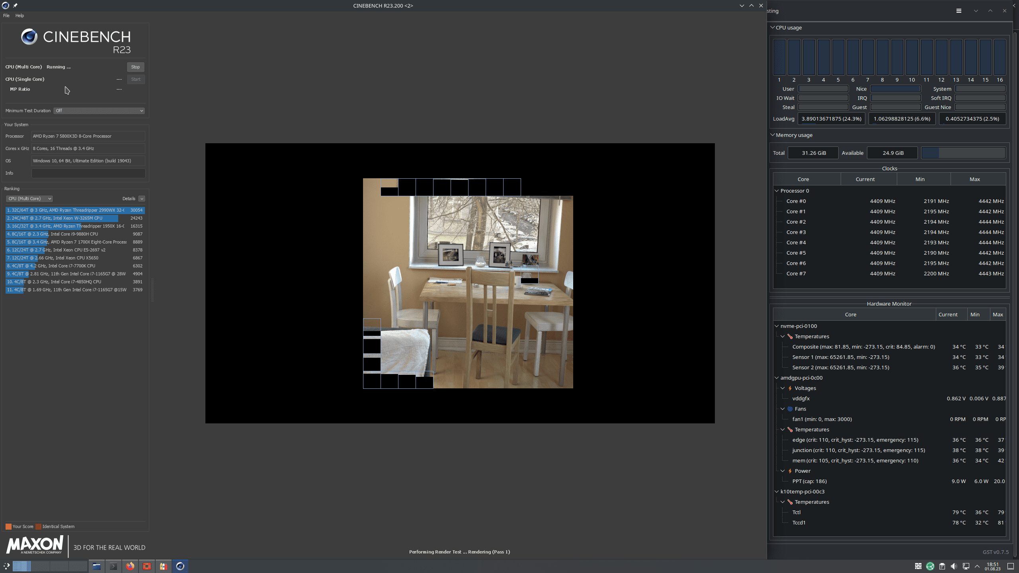The image size is (1019, 573).
Task: Collapse k10temp-pci-00c3 node
Action: tap(777, 491)
